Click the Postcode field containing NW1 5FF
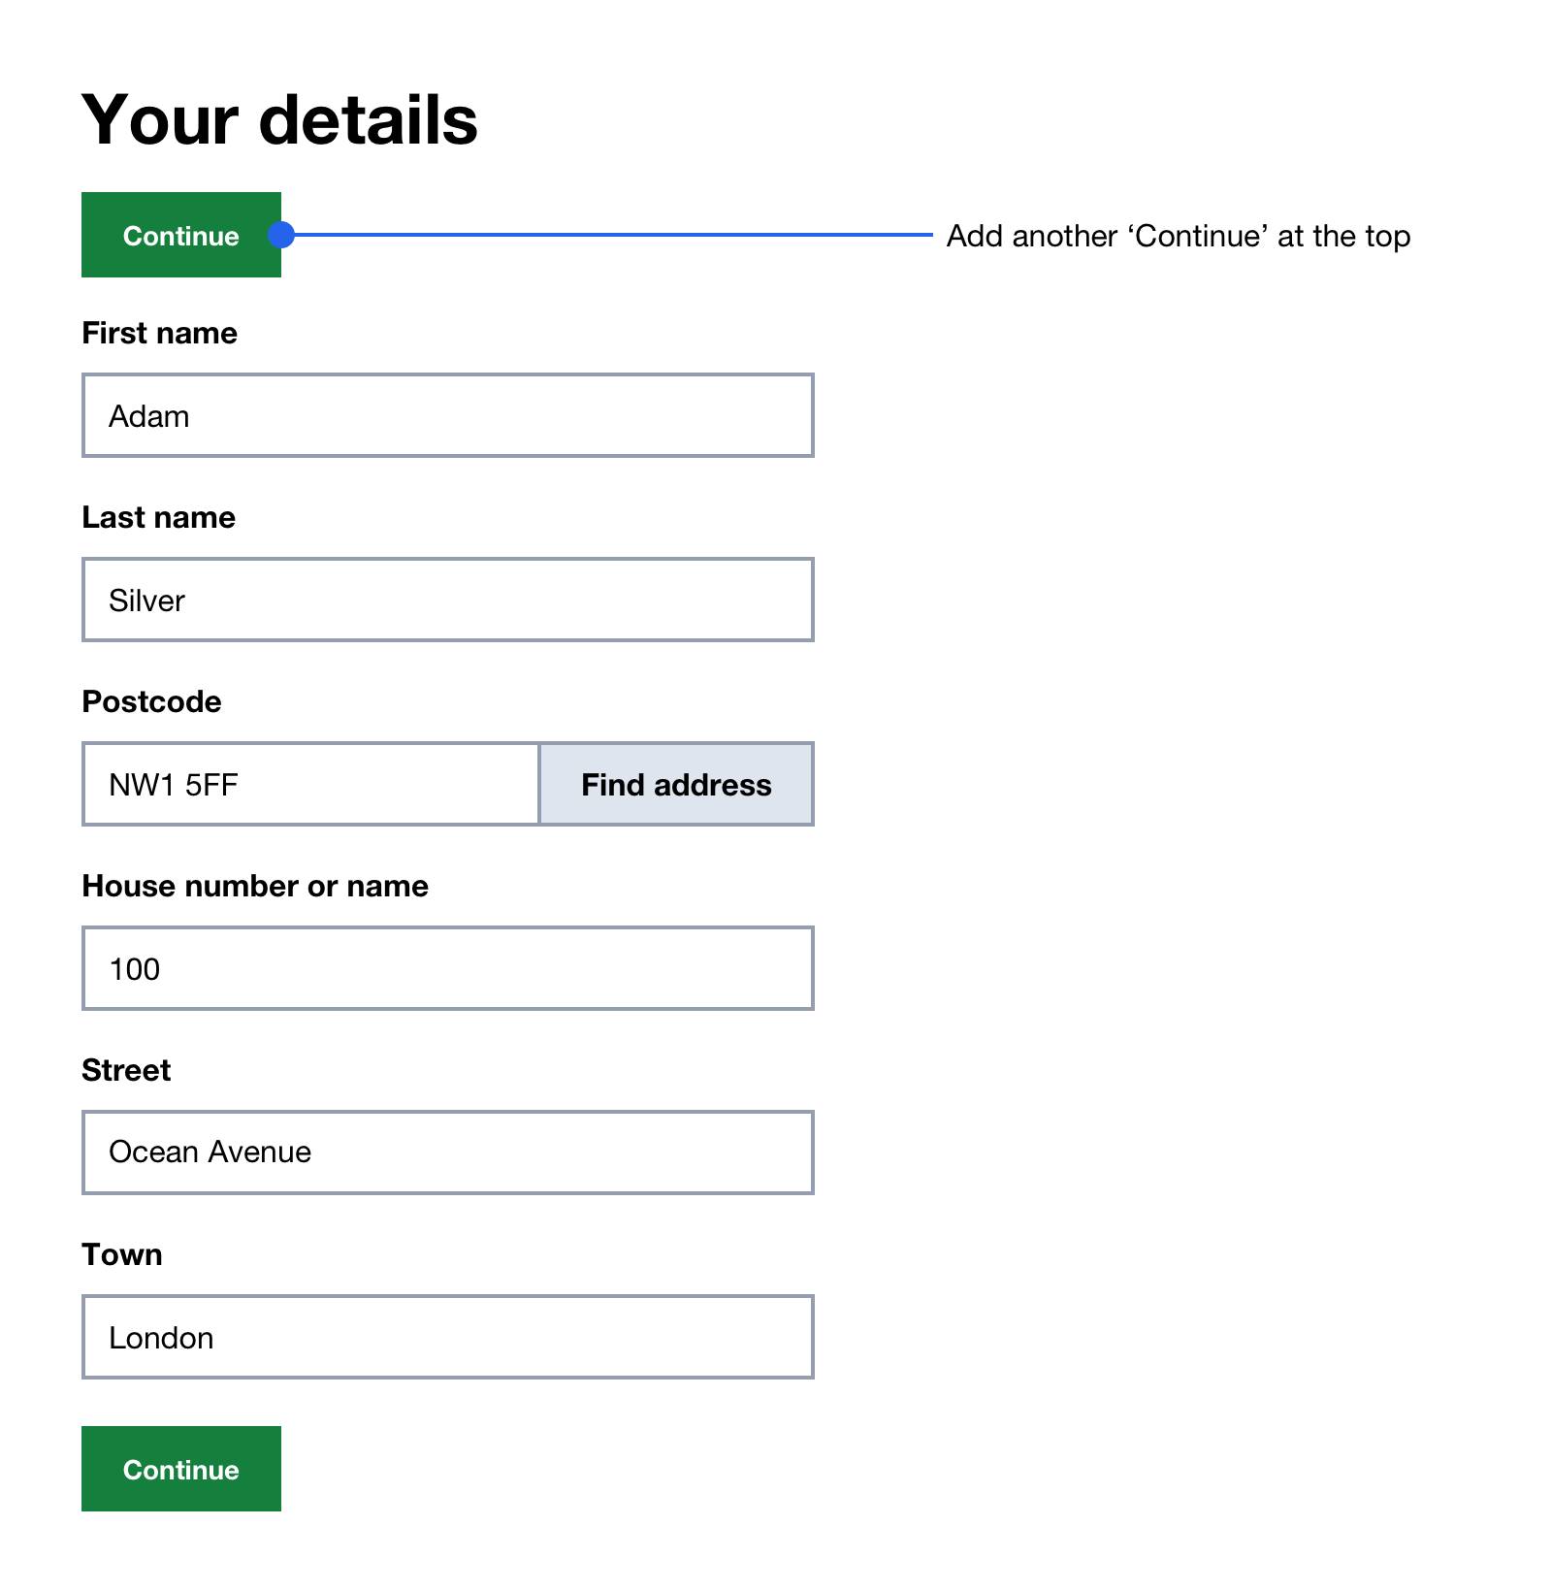The height and width of the screenshot is (1591, 1552). [x=308, y=785]
